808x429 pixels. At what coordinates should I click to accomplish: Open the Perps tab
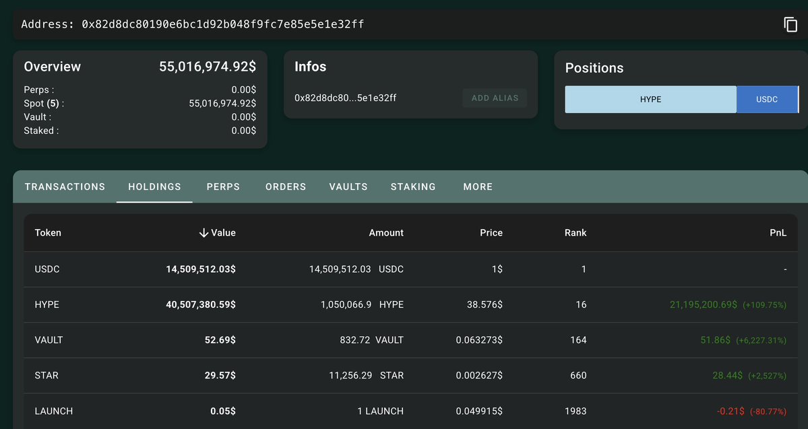click(x=223, y=187)
